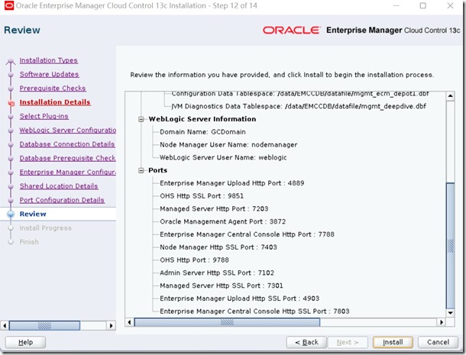This screenshot has width=466, height=355.
Task: Select Admin Server Http SSL Port 7102
Action: (217, 273)
